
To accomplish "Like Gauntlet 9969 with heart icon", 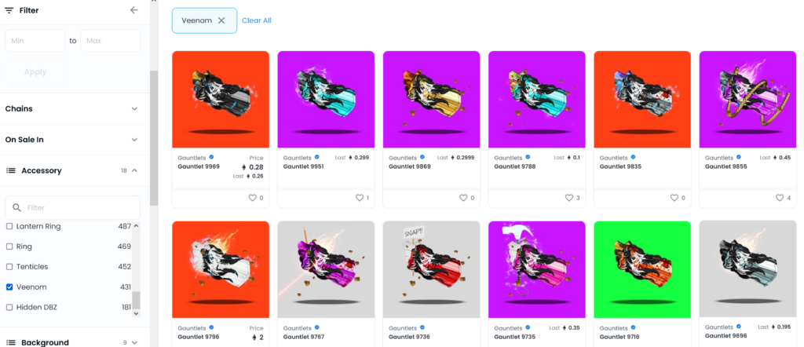I will (x=252, y=198).
